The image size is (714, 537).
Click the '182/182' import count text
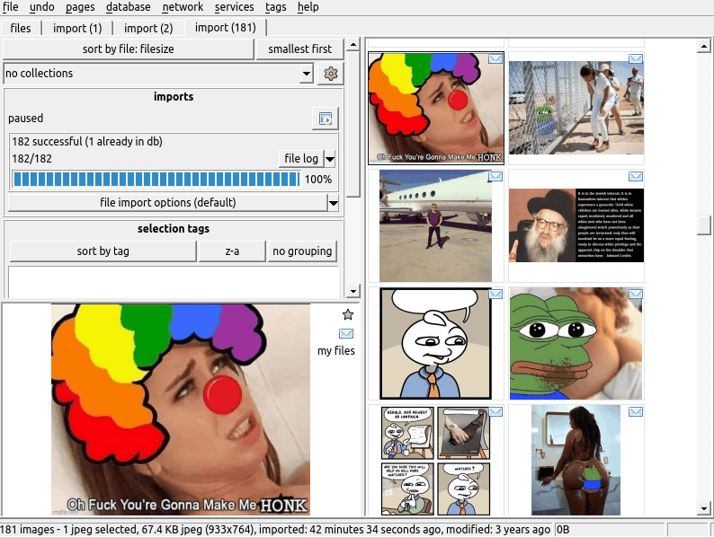[x=31, y=159]
